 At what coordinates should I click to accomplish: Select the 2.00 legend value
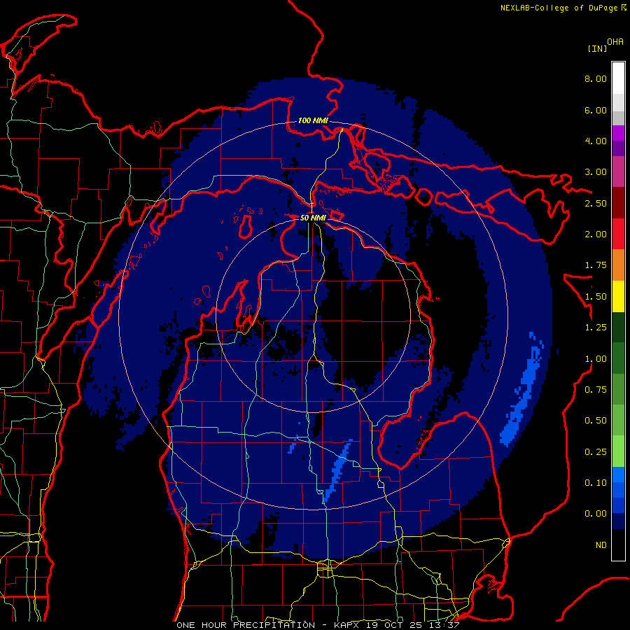(x=596, y=234)
